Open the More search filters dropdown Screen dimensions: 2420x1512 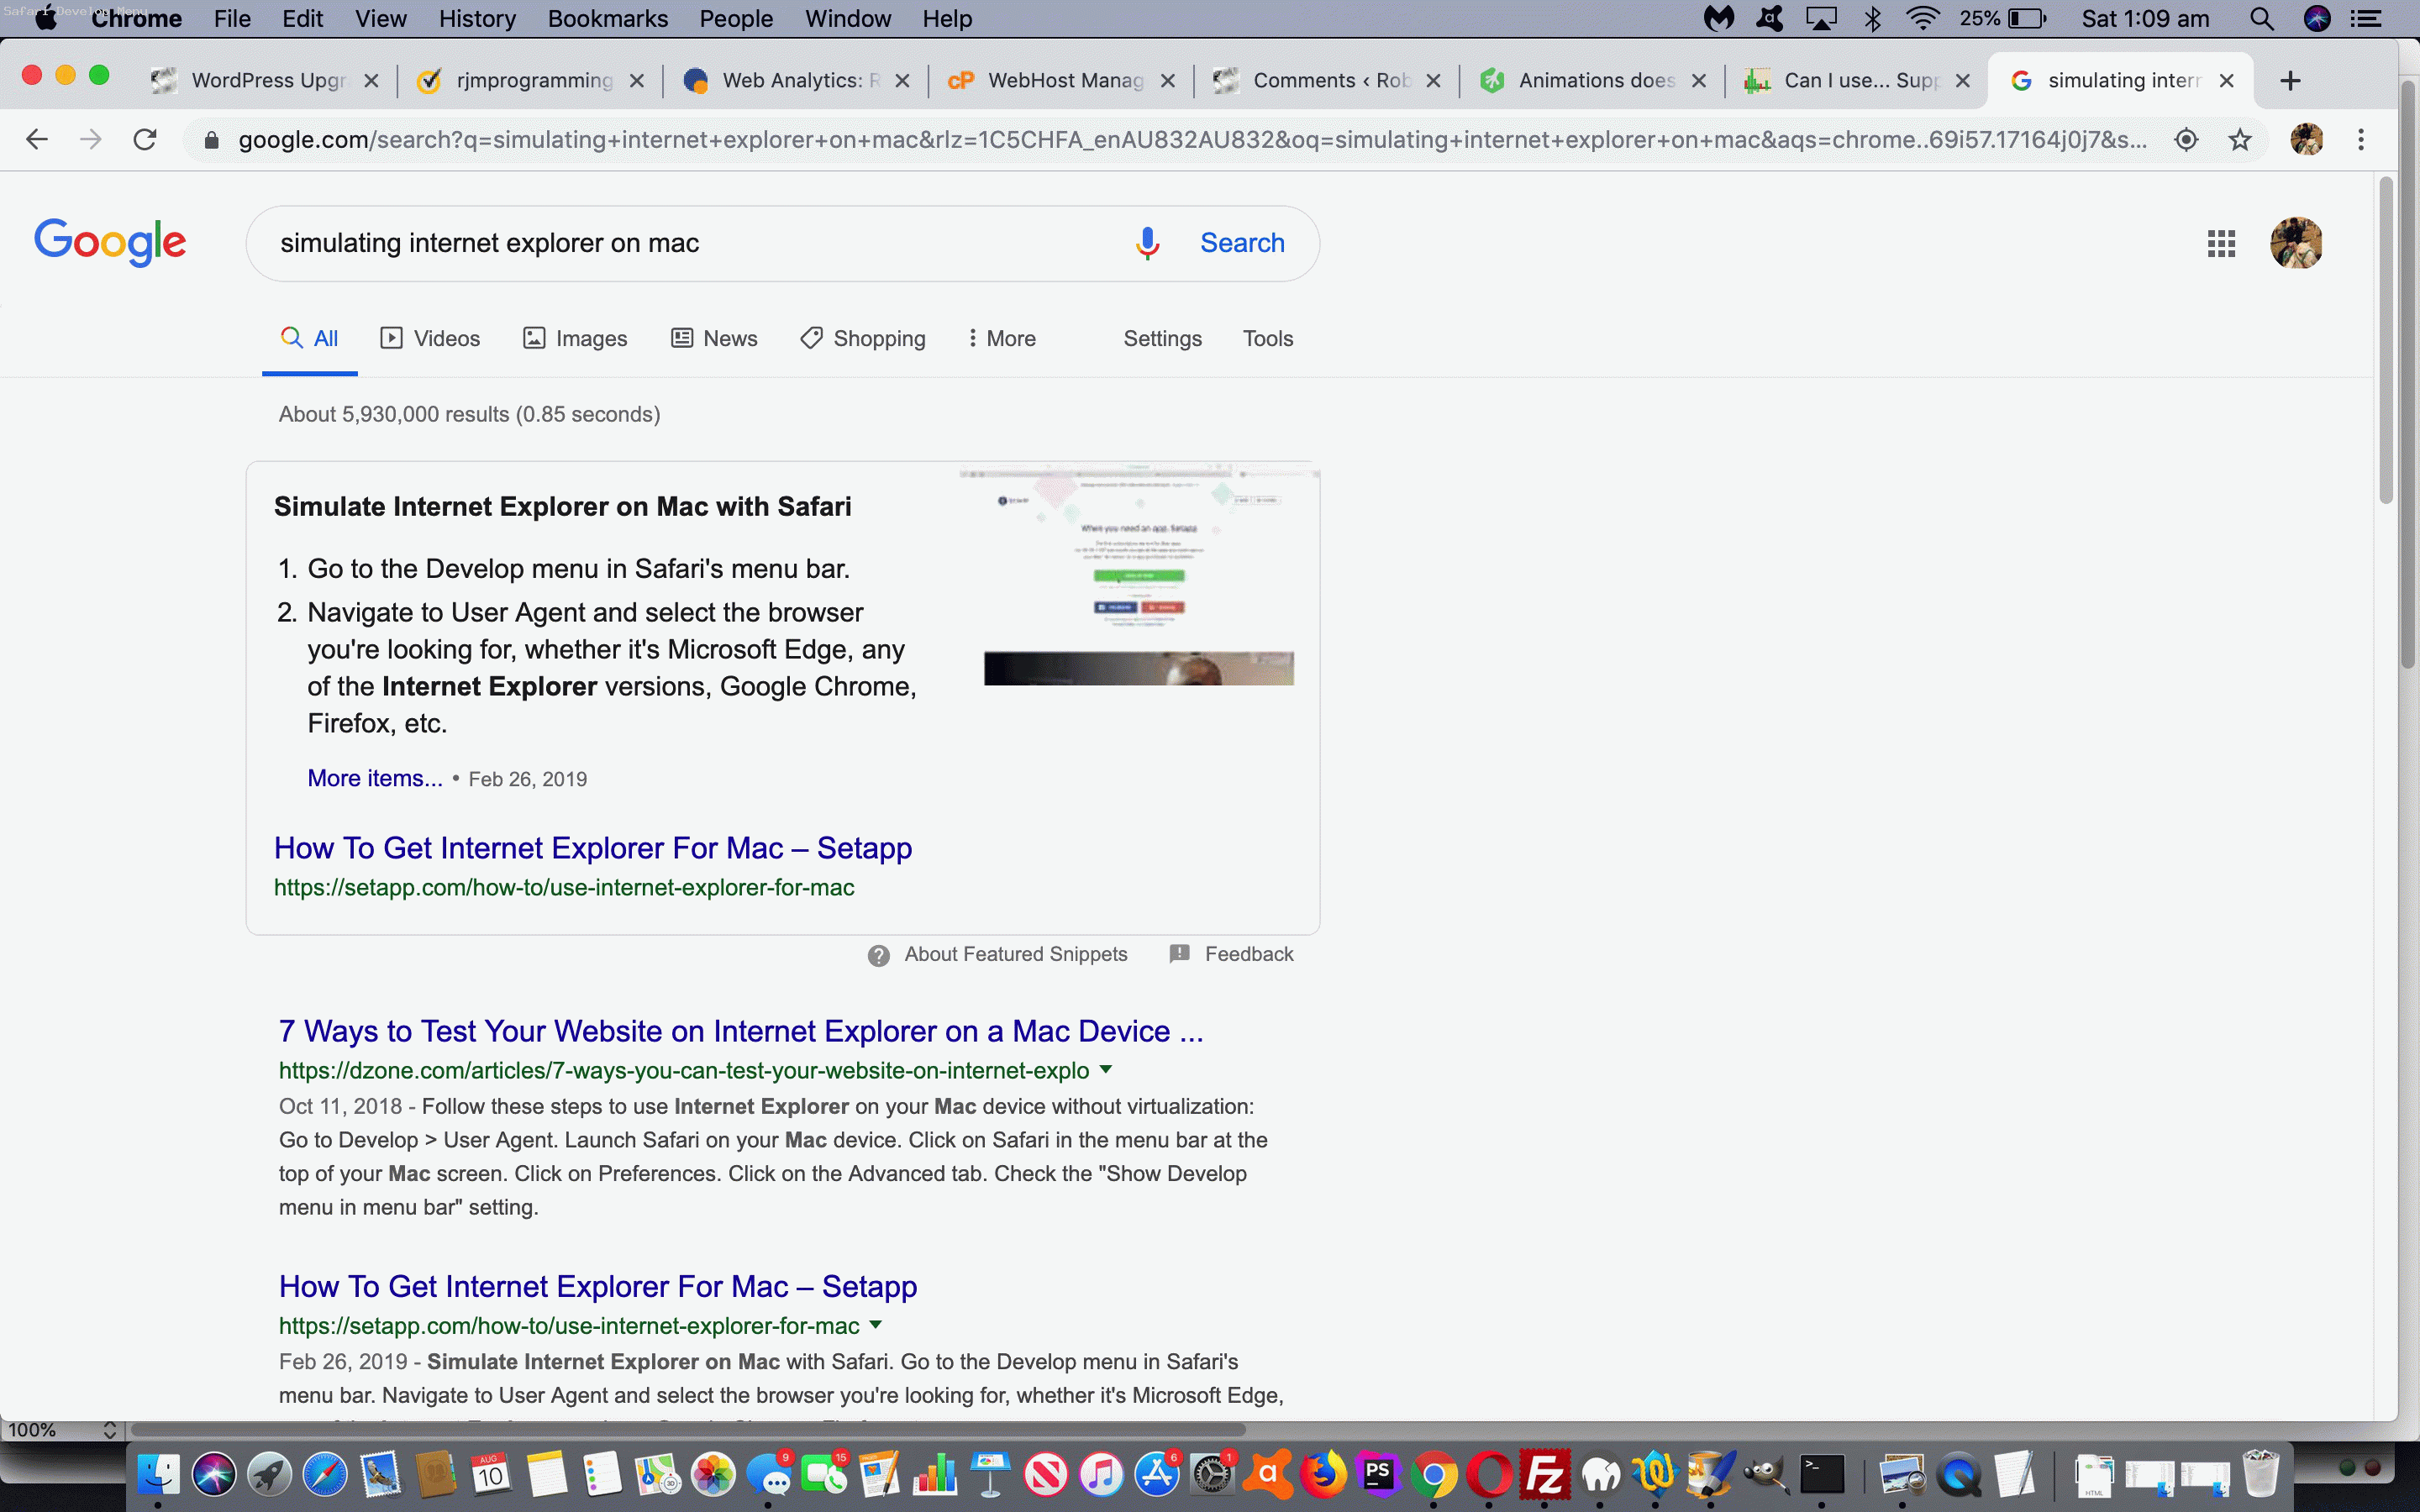point(1001,338)
